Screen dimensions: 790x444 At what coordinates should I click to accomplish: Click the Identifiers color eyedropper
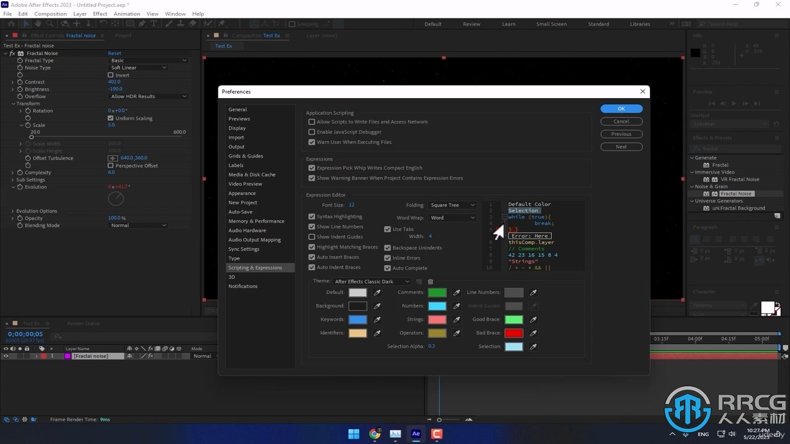pyautogui.click(x=377, y=333)
